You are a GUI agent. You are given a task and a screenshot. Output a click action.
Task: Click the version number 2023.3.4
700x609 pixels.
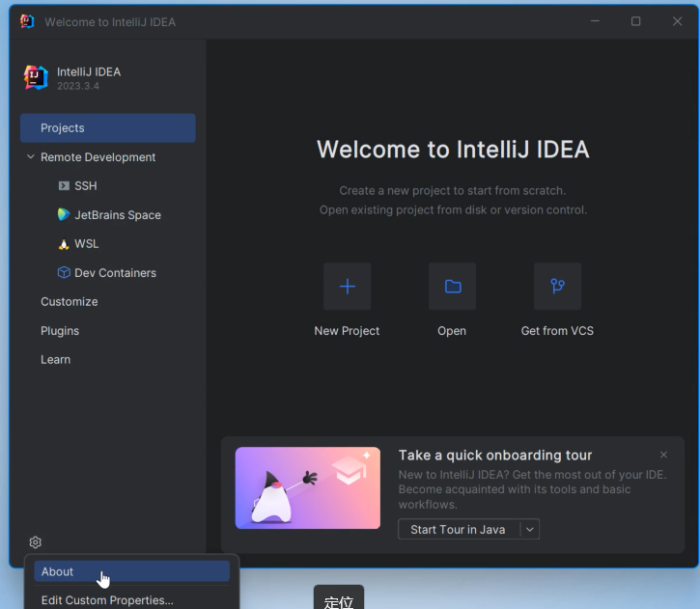pos(78,86)
